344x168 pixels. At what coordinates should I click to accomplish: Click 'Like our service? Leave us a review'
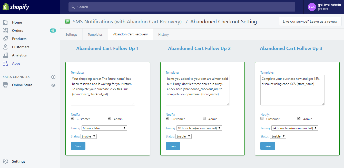pos(310,22)
